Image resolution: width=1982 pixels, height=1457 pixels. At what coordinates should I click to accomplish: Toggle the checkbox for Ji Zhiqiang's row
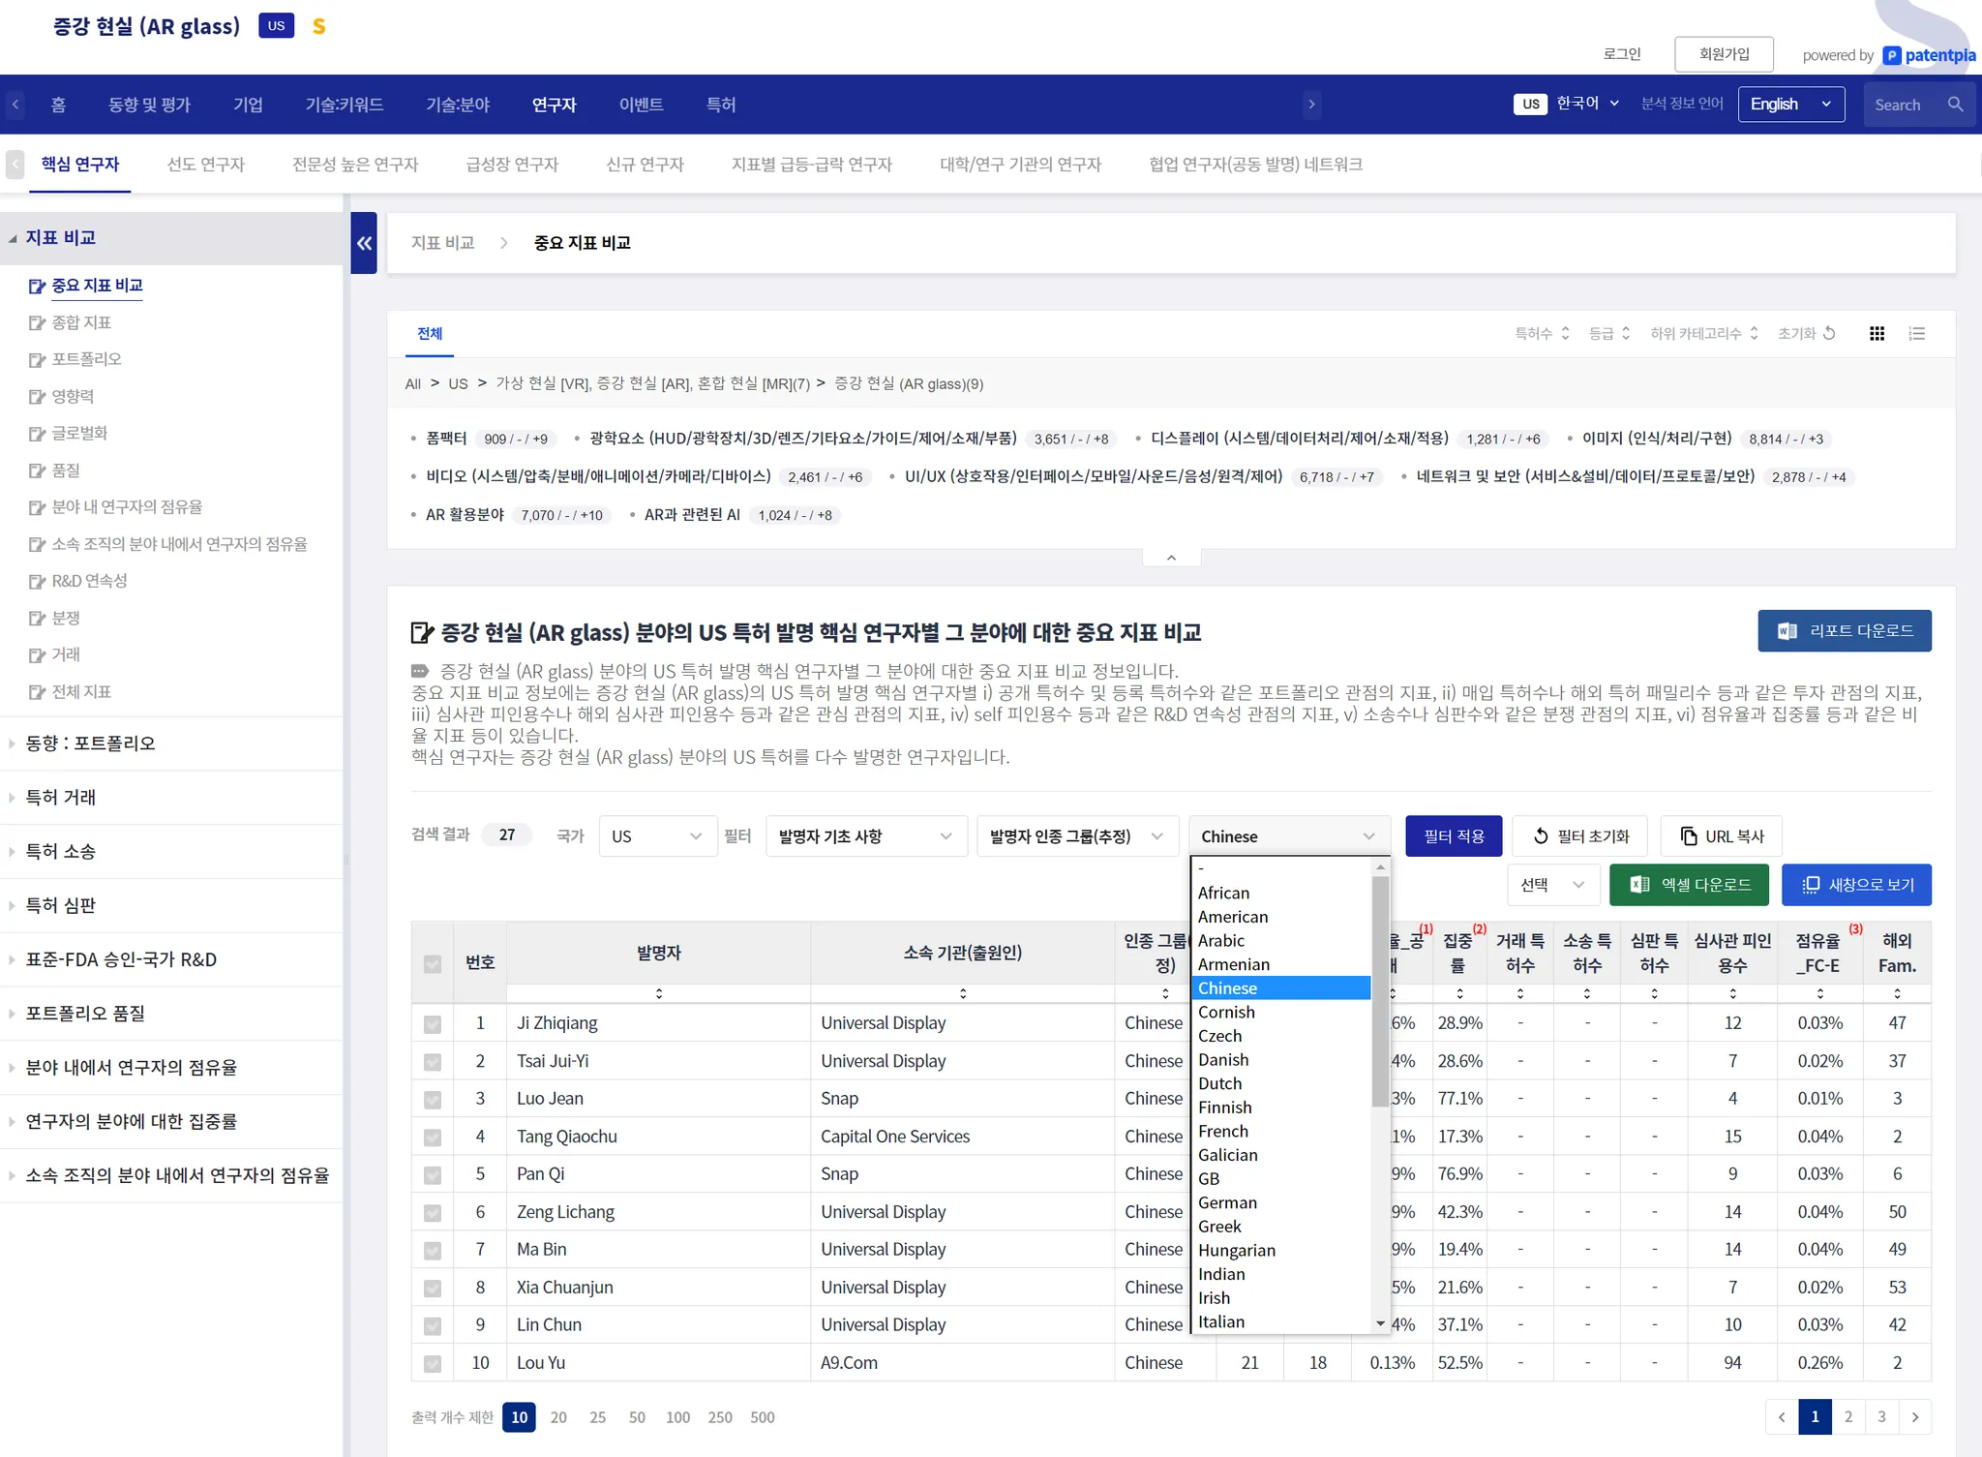433,1023
